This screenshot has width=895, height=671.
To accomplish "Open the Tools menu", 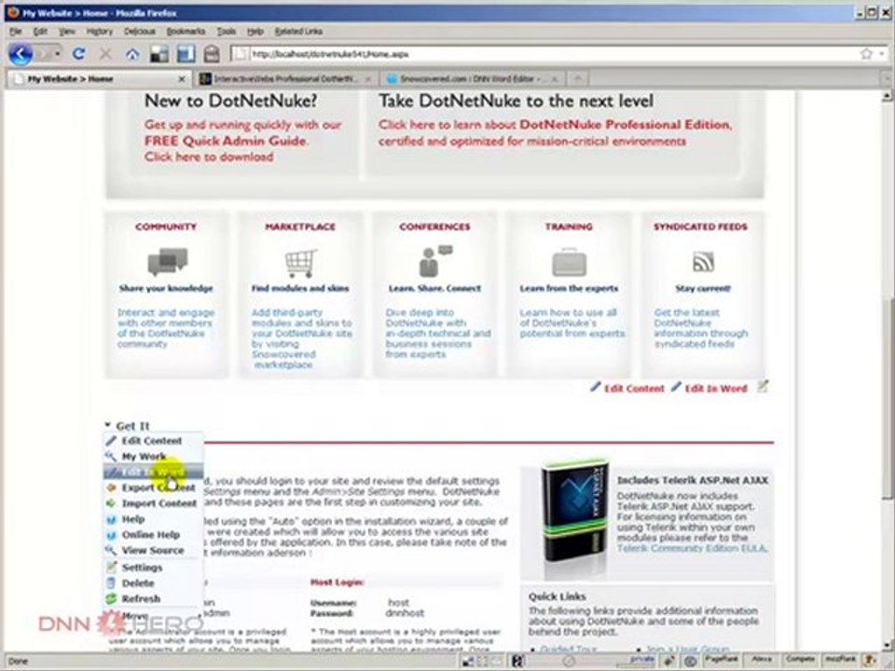I will coord(226,32).
